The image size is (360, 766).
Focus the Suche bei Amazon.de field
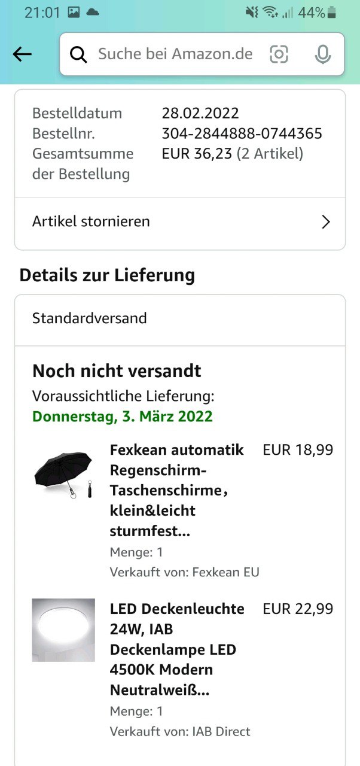click(175, 54)
